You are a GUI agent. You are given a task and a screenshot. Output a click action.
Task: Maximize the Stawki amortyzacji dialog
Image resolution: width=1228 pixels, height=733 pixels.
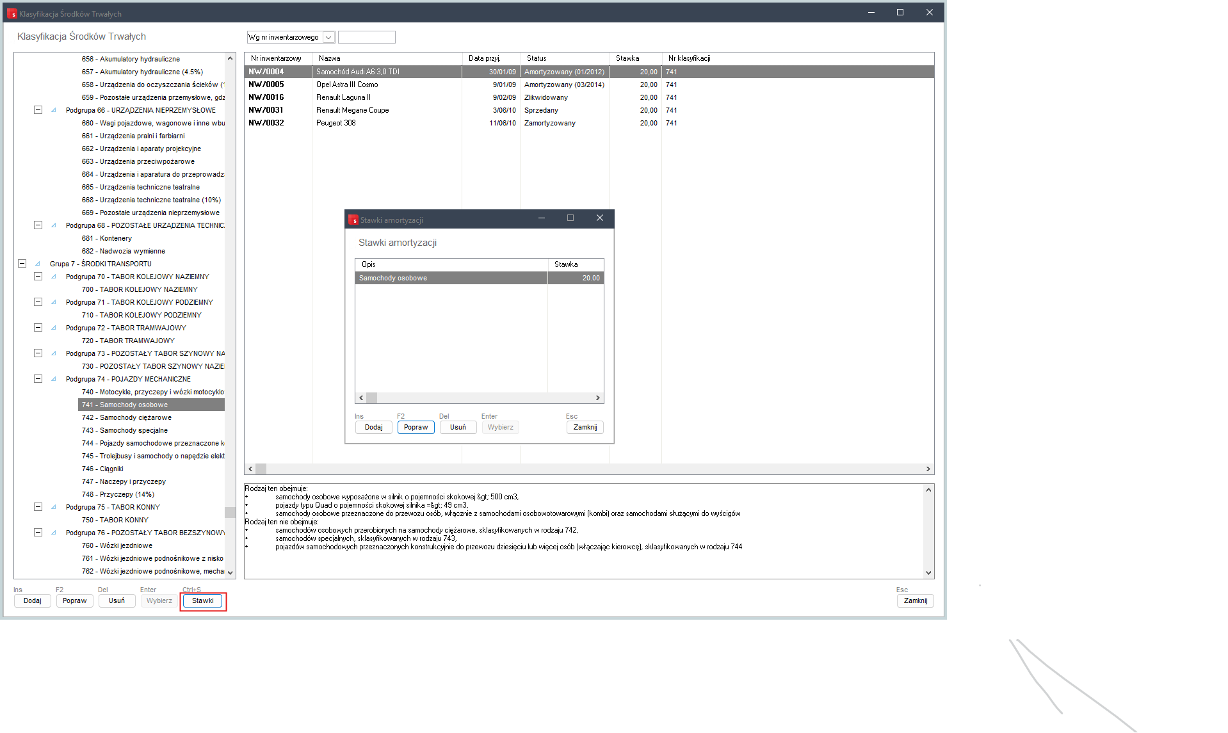(x=570, y=218)
